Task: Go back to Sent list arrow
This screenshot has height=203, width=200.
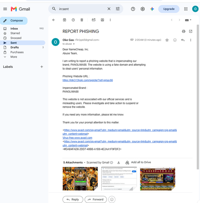Action: [54, 20]
